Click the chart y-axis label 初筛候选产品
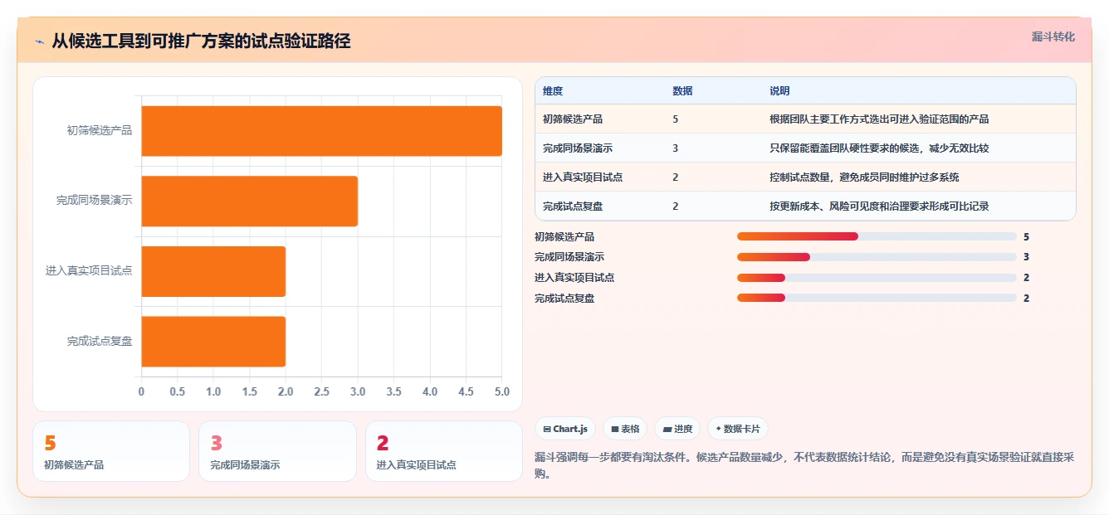 tap(100, 131)
